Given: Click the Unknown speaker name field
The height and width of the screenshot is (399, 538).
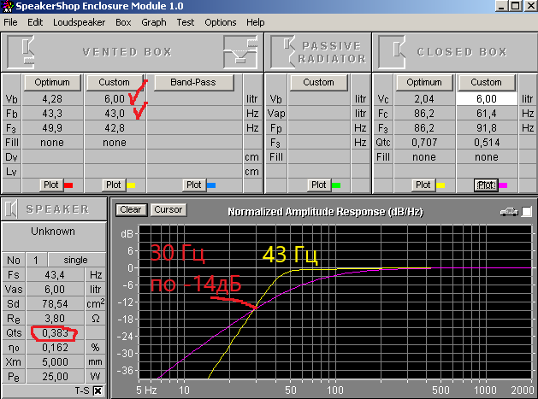Looking at the screenshot, I should tap(53, 237).
